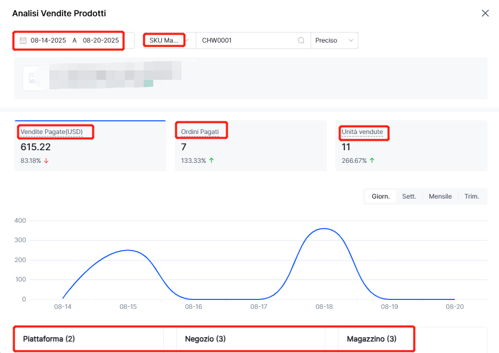The image size is (499, 353).
Task: Switch chart to Mensile view
Action: tap(440, 196)
